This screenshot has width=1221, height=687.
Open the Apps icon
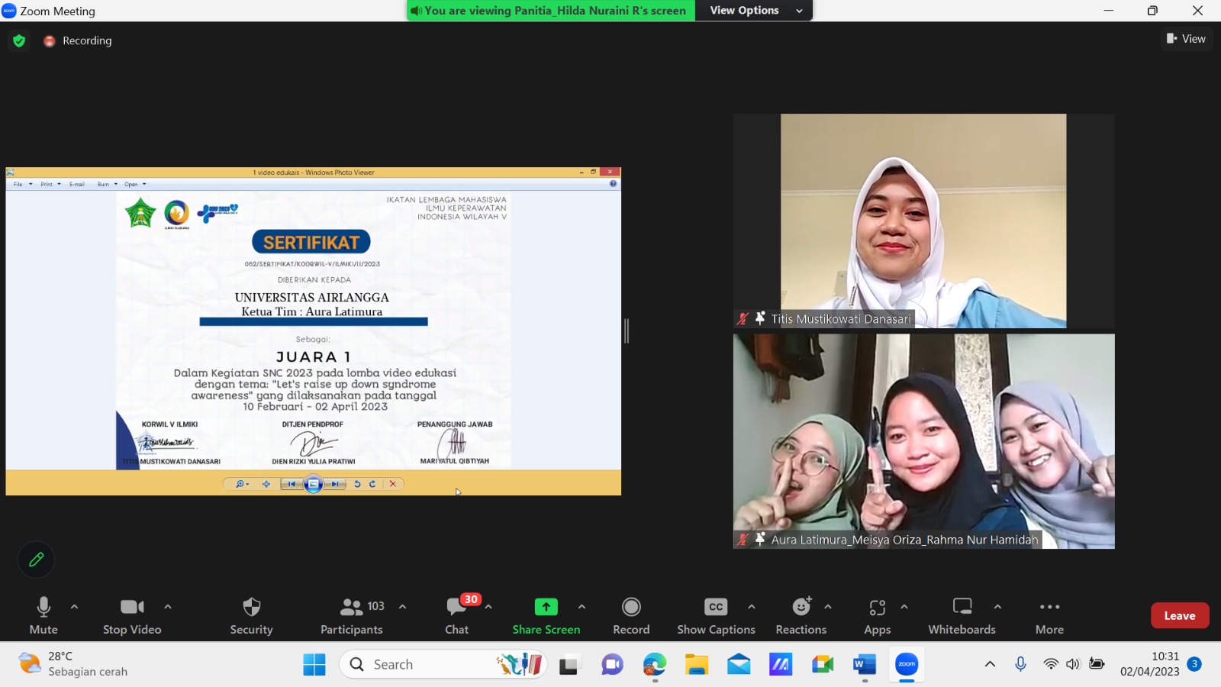(877, 608)
